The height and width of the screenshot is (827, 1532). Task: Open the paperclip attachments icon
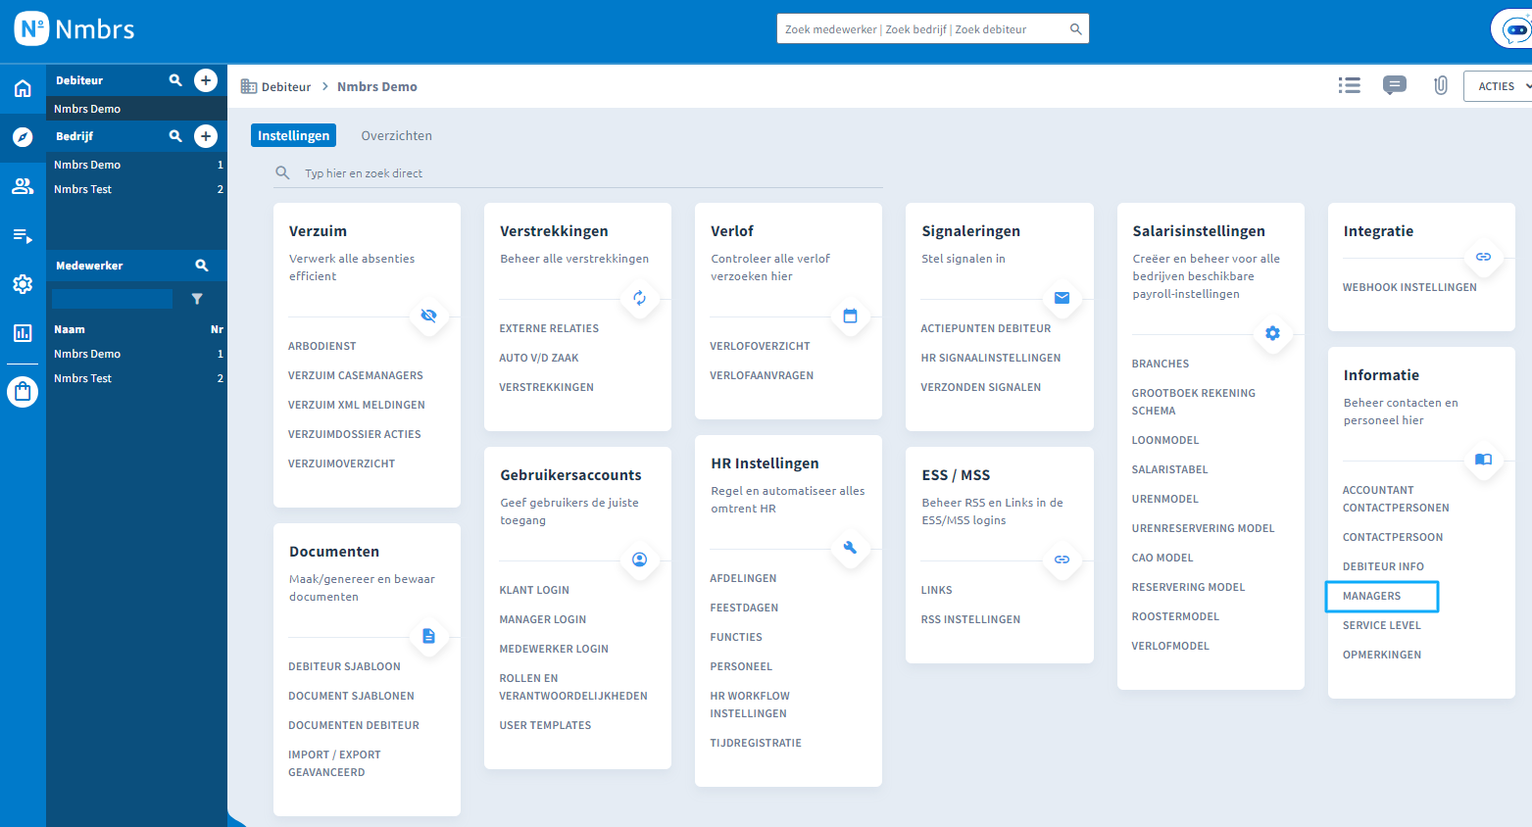pyautogui.click(x=1441, y=85)
